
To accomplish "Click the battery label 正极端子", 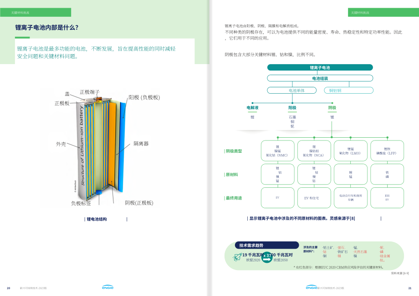I will 90,92.
